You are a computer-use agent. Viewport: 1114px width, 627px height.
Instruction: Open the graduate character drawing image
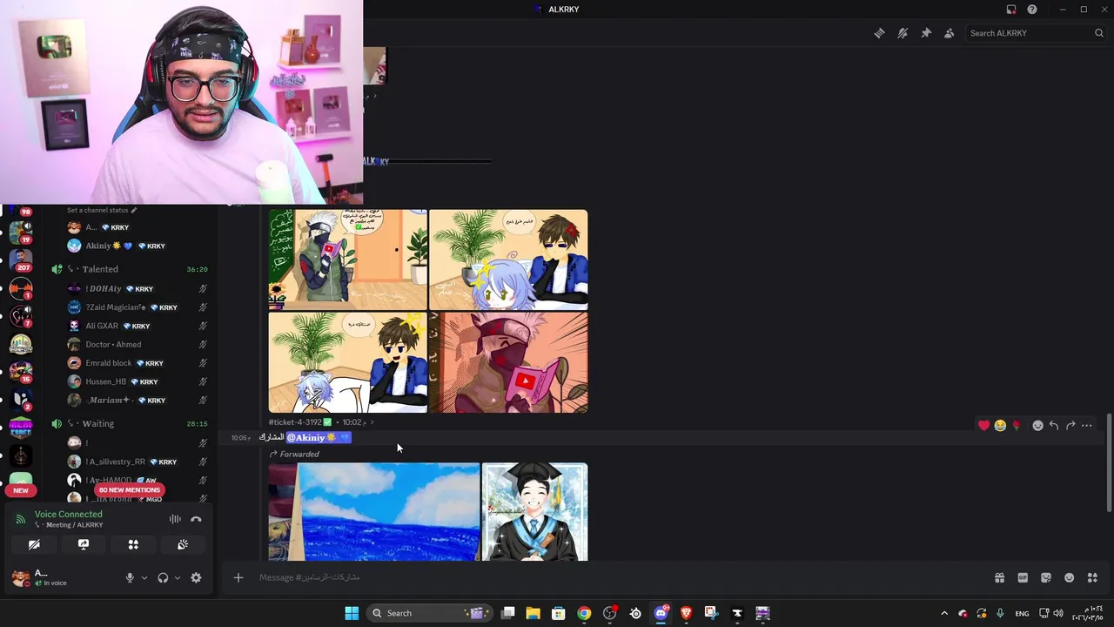[x=535, y=512]
